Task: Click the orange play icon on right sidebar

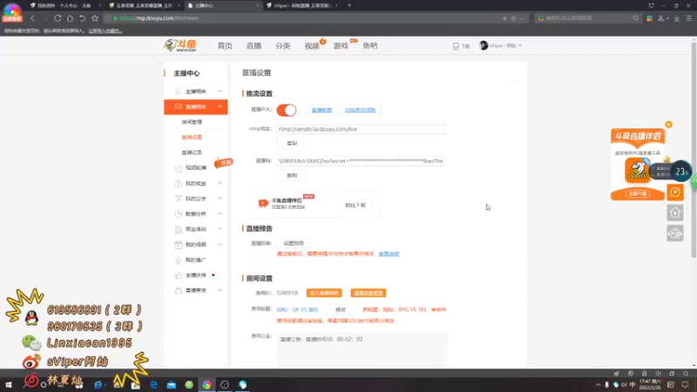Action: pos(674,192)
